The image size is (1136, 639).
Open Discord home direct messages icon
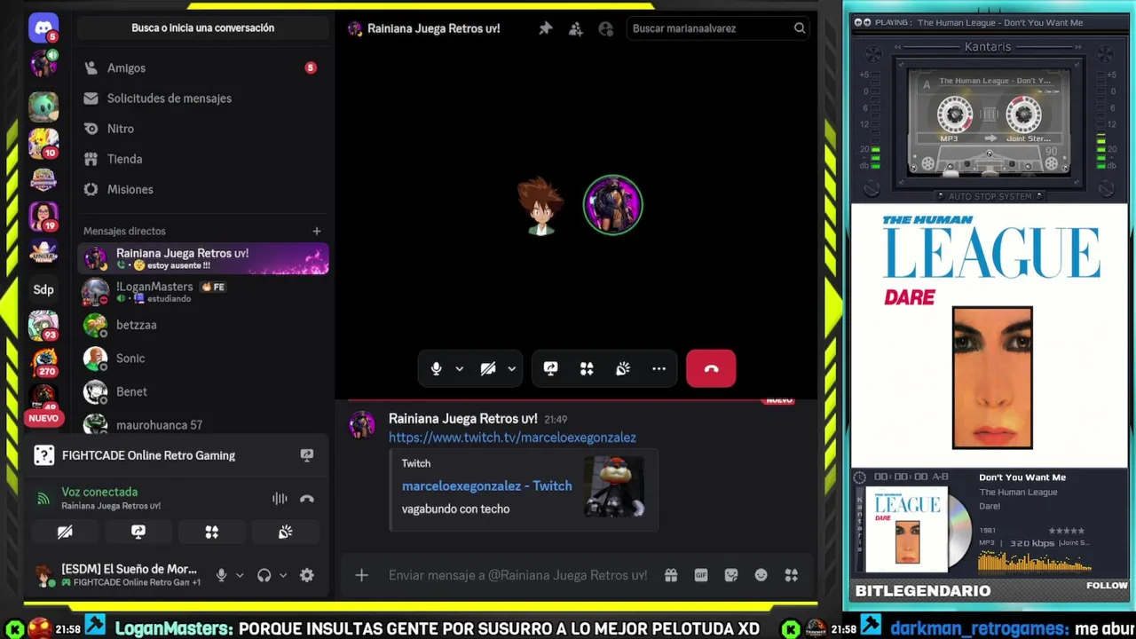[x=43, y=28]
